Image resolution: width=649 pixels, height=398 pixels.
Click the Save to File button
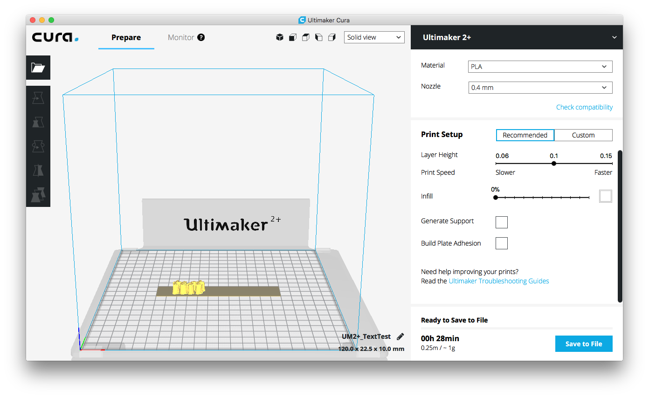(584, 344)
